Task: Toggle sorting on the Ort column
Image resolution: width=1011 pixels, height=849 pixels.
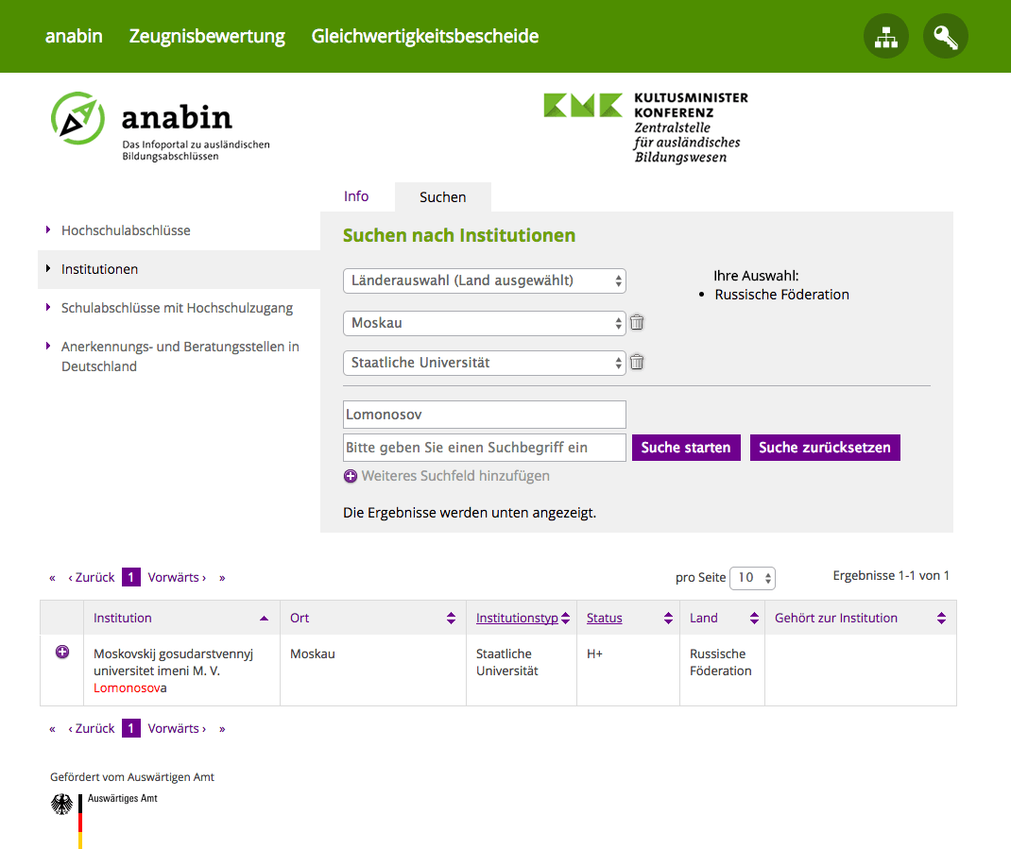Action: pos(451,619)
